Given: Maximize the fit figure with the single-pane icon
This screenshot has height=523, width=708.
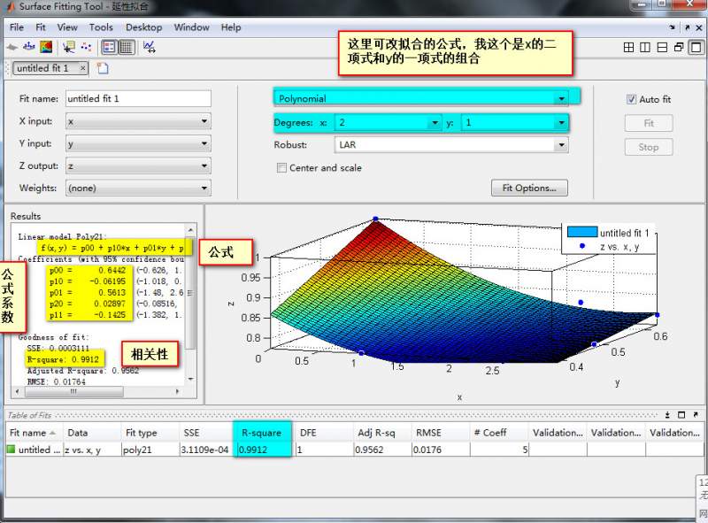Looking at the screenshot, I should click(696, 48).
